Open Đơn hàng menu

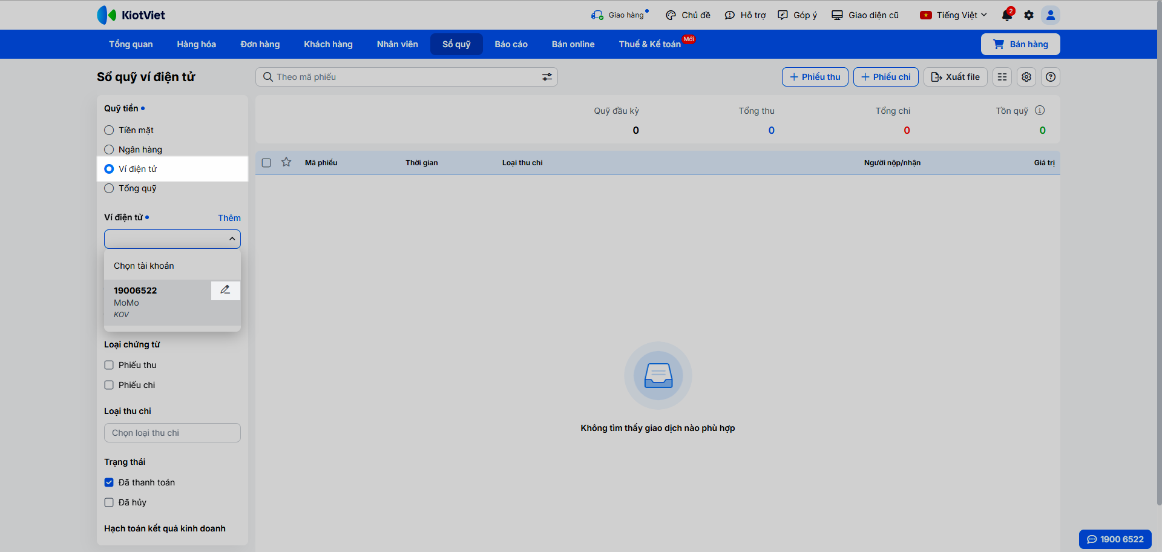tap(260, 44)
